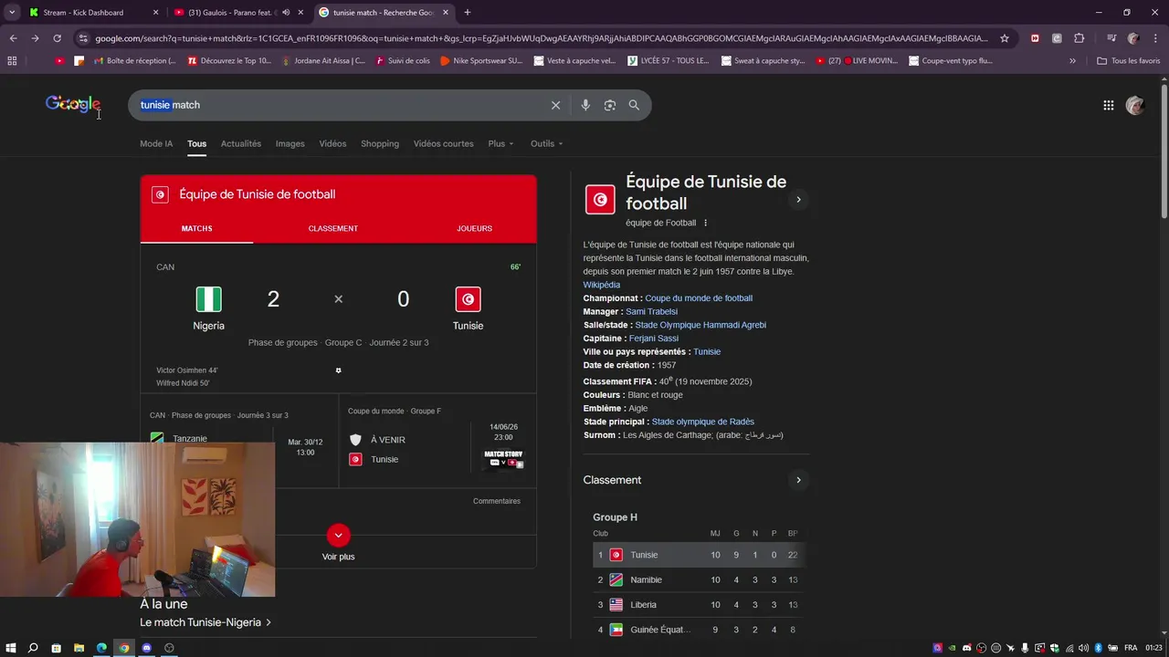Open the 'MATCH STORY' thumbnail
1169x657 pixels.
point(503,459)
